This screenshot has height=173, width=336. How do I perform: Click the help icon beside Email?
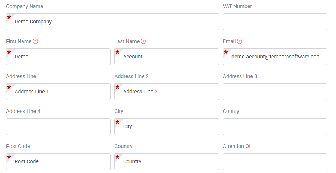(x=240, y=41)
